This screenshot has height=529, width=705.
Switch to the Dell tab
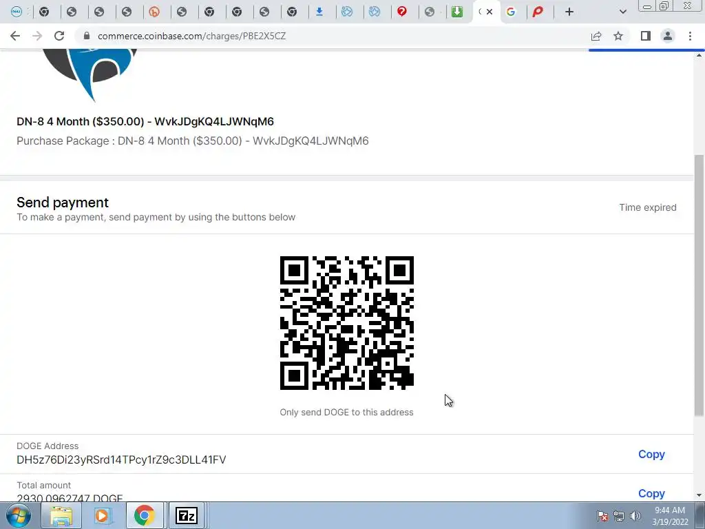point(17,12)
